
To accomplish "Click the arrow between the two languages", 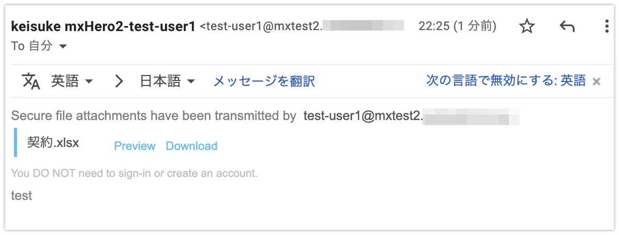I will (119, 81).
